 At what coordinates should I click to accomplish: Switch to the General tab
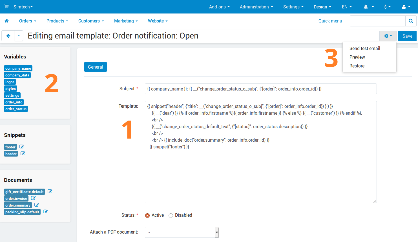click(x=96, y=67)
